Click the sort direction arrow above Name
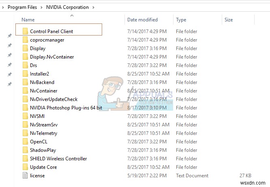Image resolution: width=270 pixels, height=187 pixels. click(x=72, y=16)
